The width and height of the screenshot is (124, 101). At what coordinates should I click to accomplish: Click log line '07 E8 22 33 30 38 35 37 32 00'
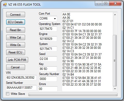pos(82,85)
